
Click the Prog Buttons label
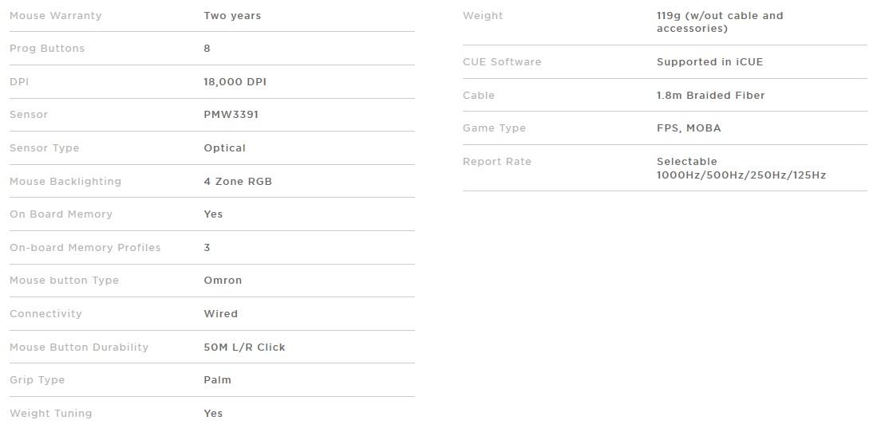(x=47, y=49)
